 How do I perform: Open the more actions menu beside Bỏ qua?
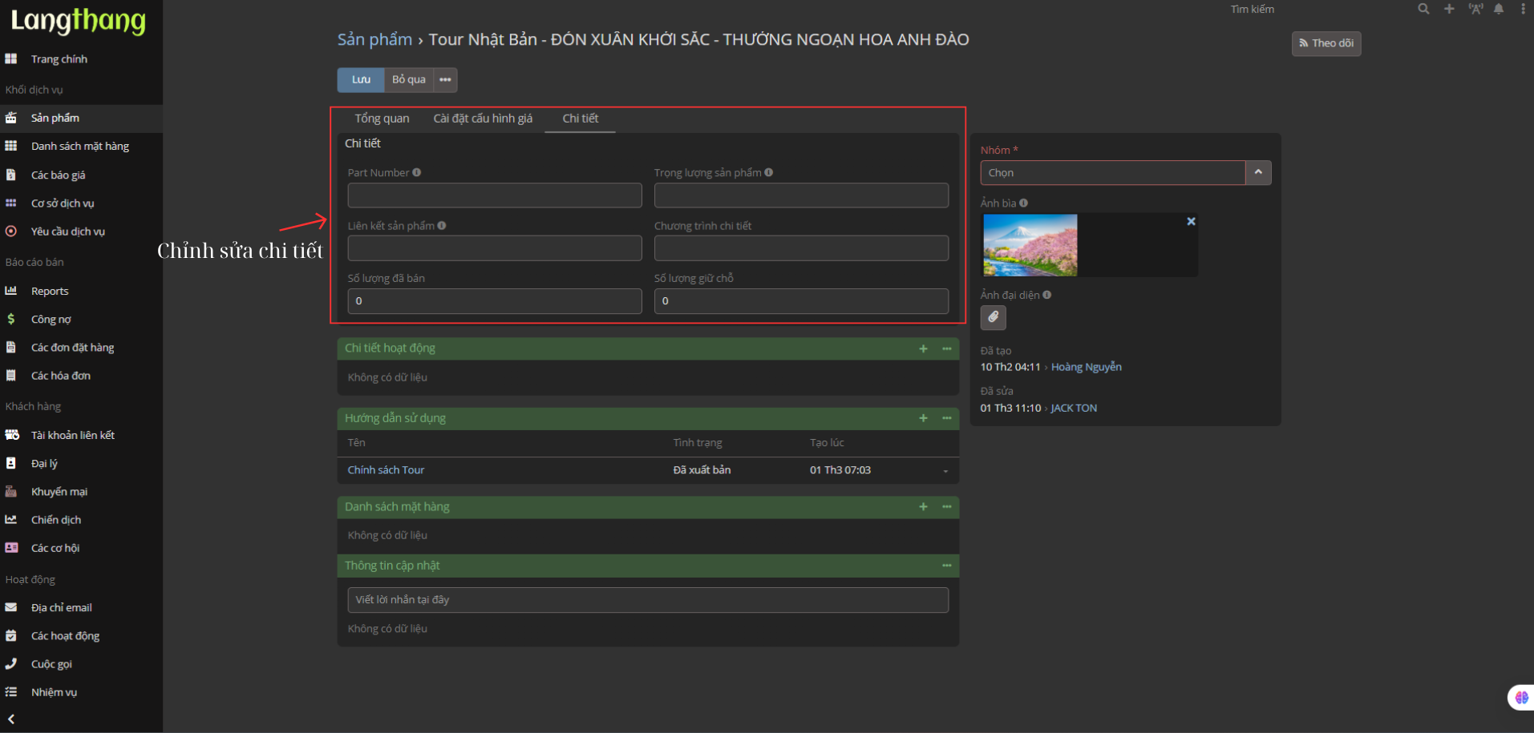coord(445,79)
